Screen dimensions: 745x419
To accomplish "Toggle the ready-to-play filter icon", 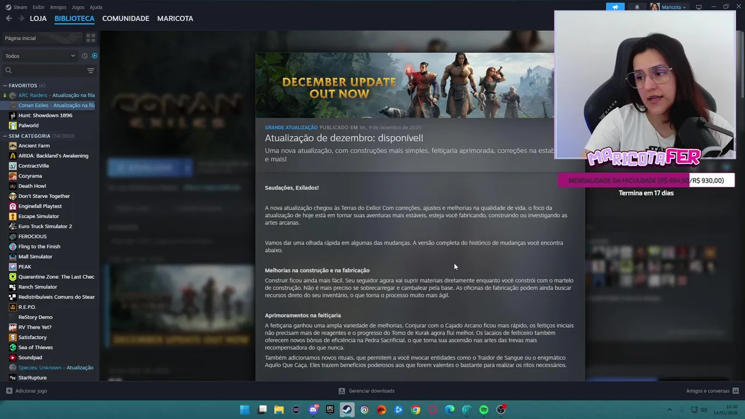I will 94,56.
